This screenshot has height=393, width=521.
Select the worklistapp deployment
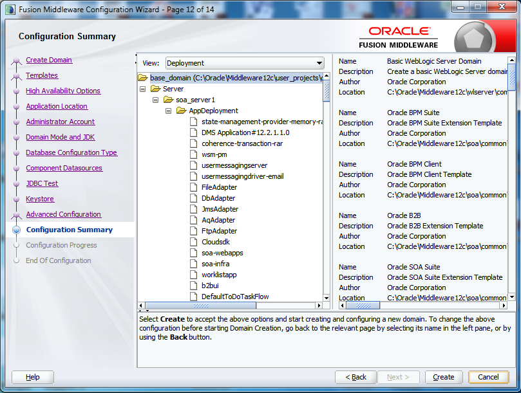click(219, 275)
